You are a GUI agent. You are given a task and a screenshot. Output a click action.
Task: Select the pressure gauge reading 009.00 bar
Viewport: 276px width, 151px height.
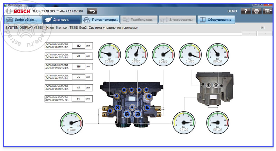(163, 55)
